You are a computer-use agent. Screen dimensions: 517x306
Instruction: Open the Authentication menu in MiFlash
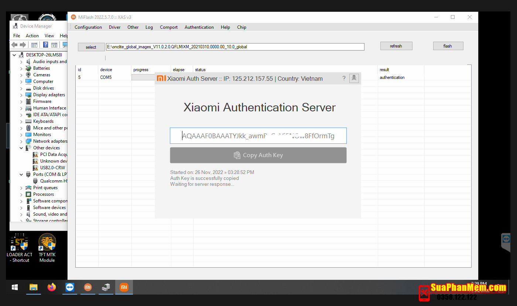click(199, 27)
